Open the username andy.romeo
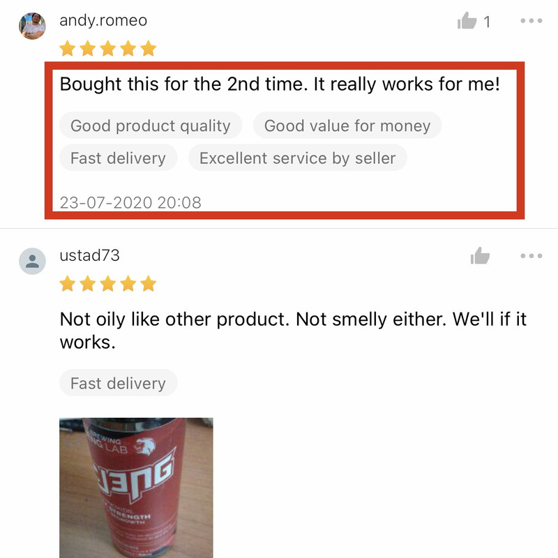This screenshot has height=558, width=558. 103,20
